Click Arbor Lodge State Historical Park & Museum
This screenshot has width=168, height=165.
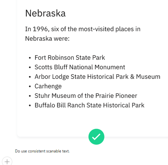(x=97, y=77)
